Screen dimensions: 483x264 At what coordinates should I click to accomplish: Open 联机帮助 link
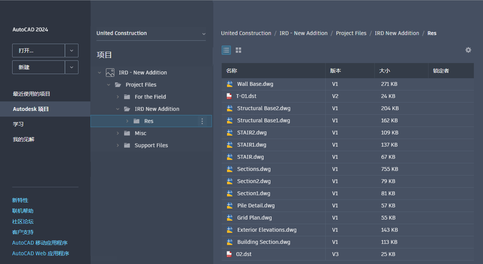[23, 211]
